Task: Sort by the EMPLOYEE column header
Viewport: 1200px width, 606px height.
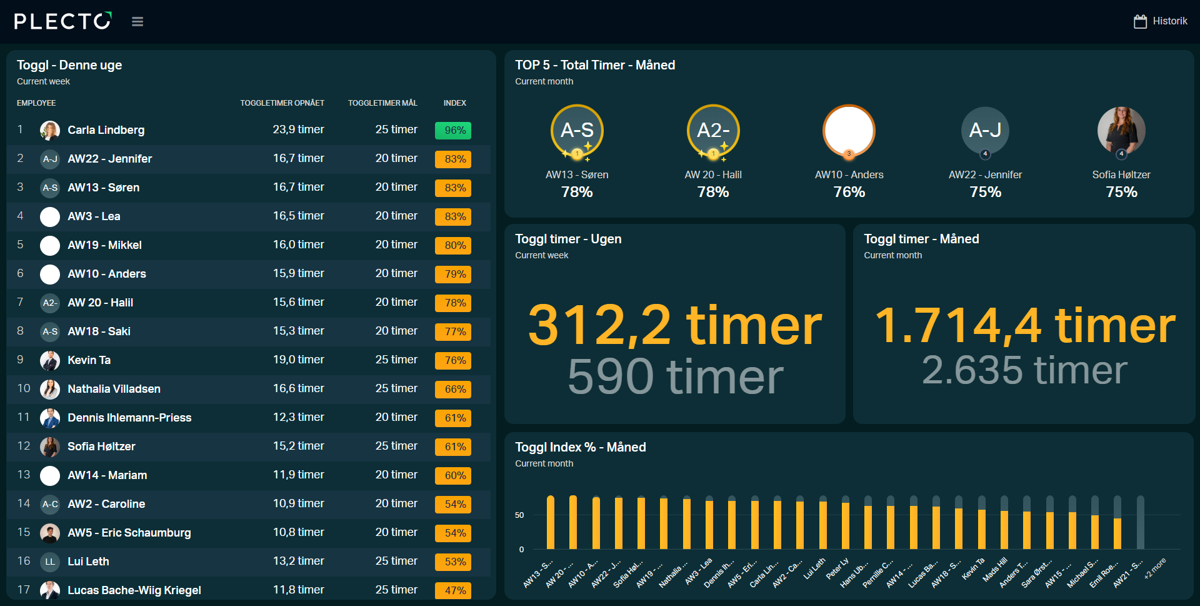Action: (x=36, y=103)
